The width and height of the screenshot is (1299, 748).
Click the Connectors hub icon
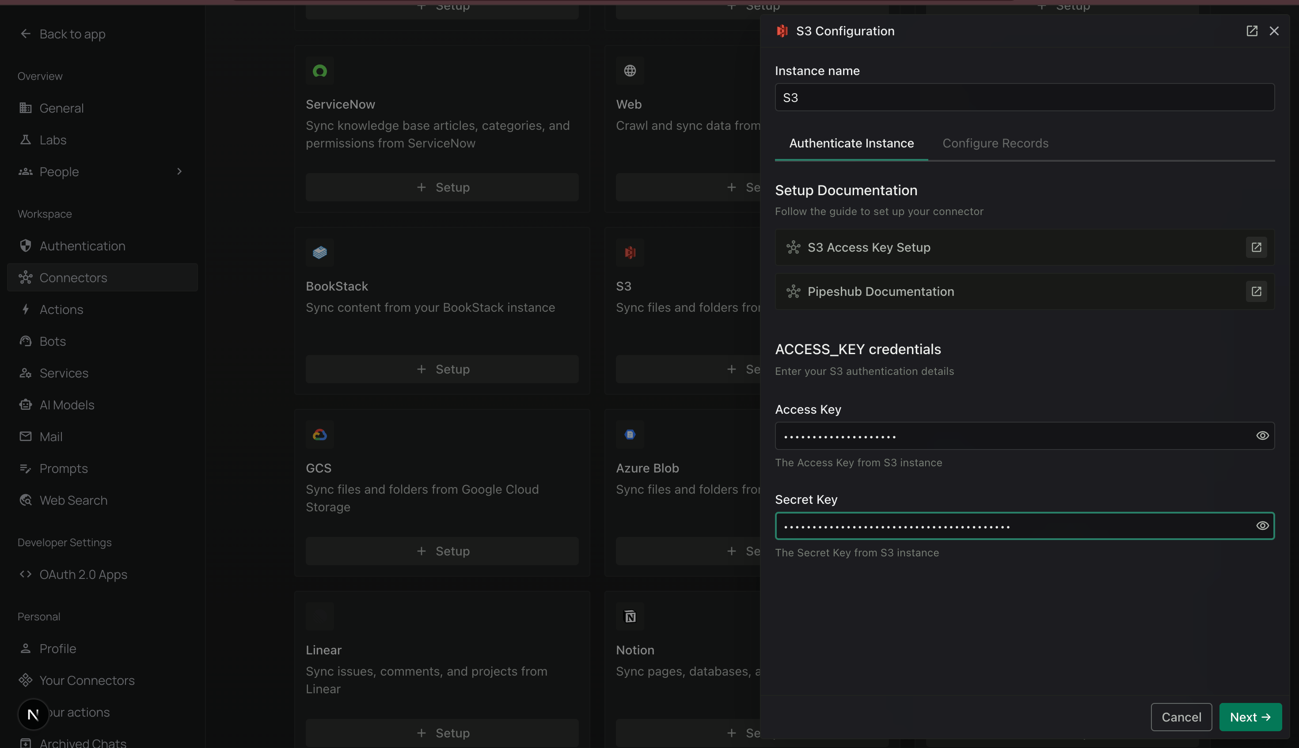tap(25, 277)
